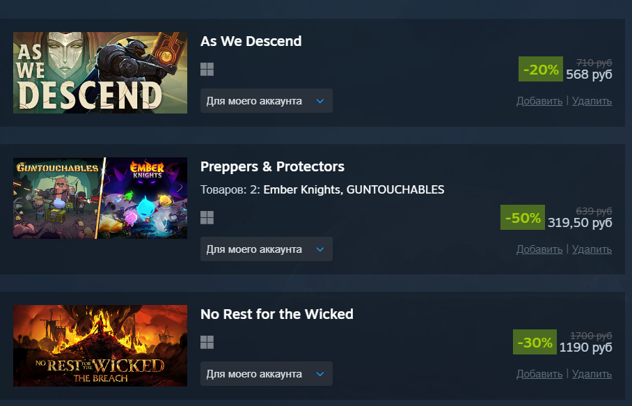Click the Preppers & Protectors title
The width and height of the screenshot is (632, 406).
coord(272,166)
